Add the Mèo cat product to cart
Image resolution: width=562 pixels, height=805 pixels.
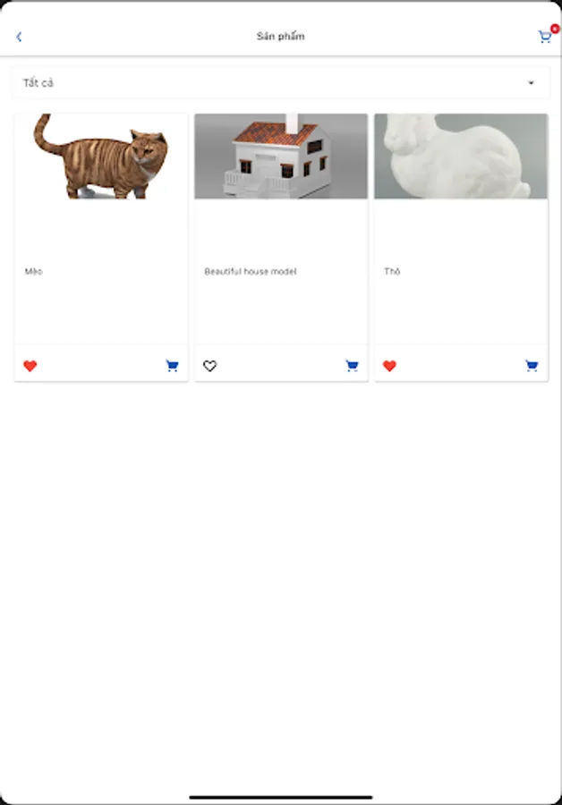pyautogui.click(x=173, y=366)
